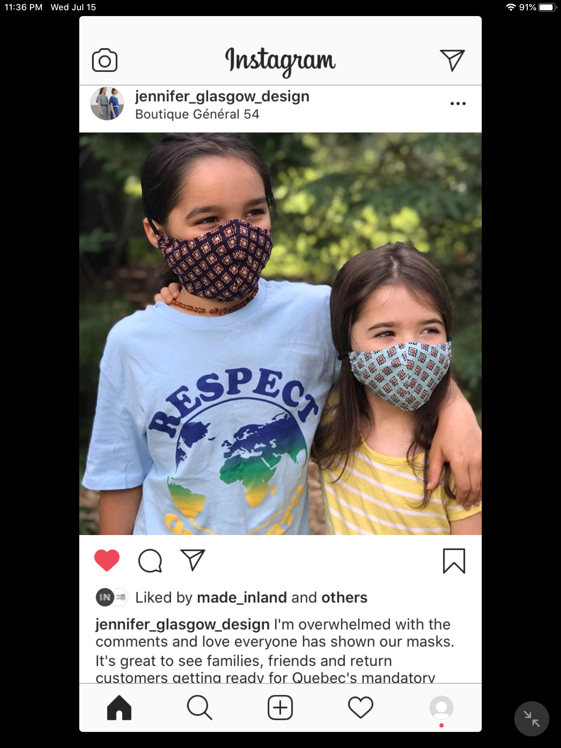Open direct messages paper plane icon

point(452,60)
